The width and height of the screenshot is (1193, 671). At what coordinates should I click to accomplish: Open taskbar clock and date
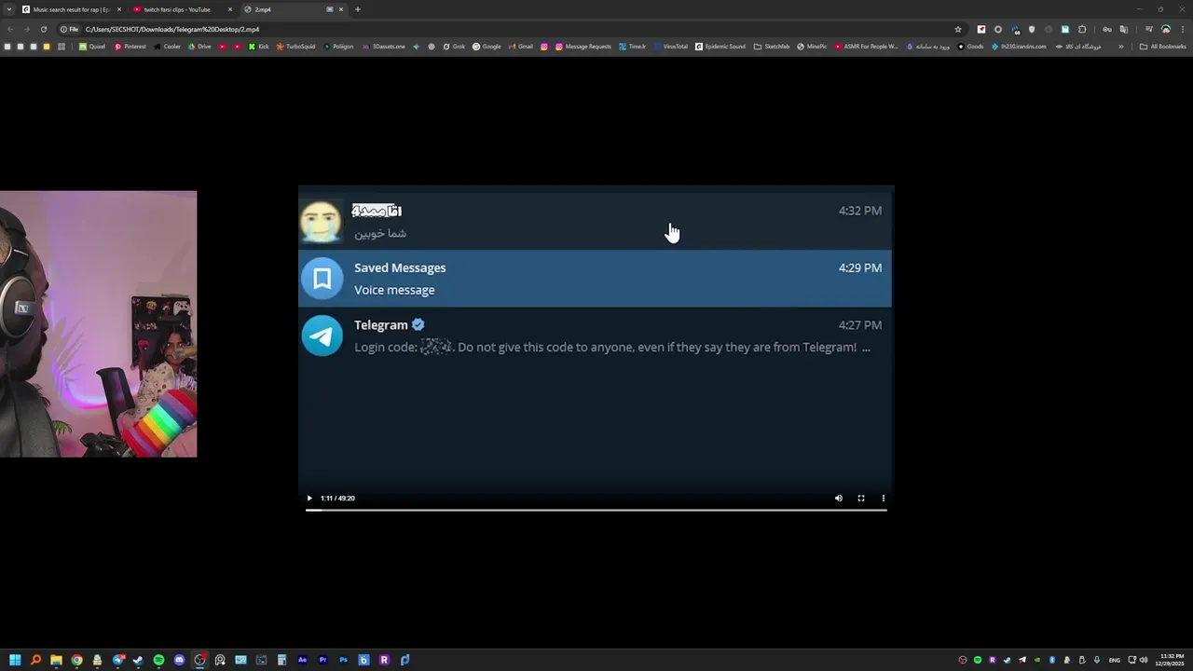pos(1172,660)
